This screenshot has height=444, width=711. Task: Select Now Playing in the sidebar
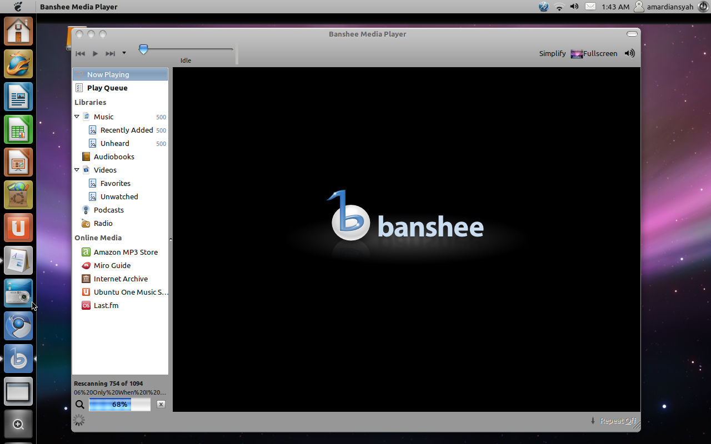coord(120,74)
